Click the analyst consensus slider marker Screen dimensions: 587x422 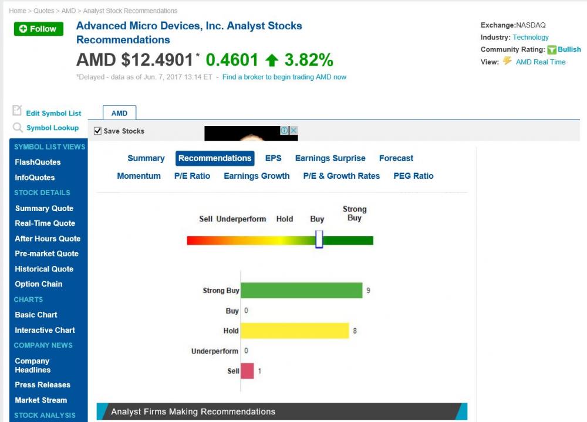click(x=319, y=239)
